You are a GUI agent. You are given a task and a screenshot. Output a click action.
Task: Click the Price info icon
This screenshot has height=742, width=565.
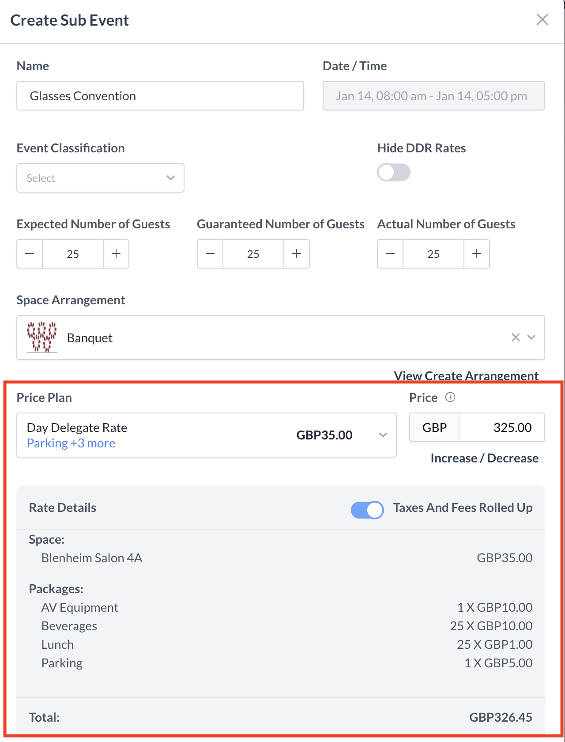tap(450, 397)
